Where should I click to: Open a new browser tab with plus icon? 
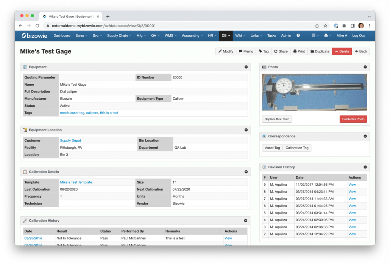(x=108, y=17)
